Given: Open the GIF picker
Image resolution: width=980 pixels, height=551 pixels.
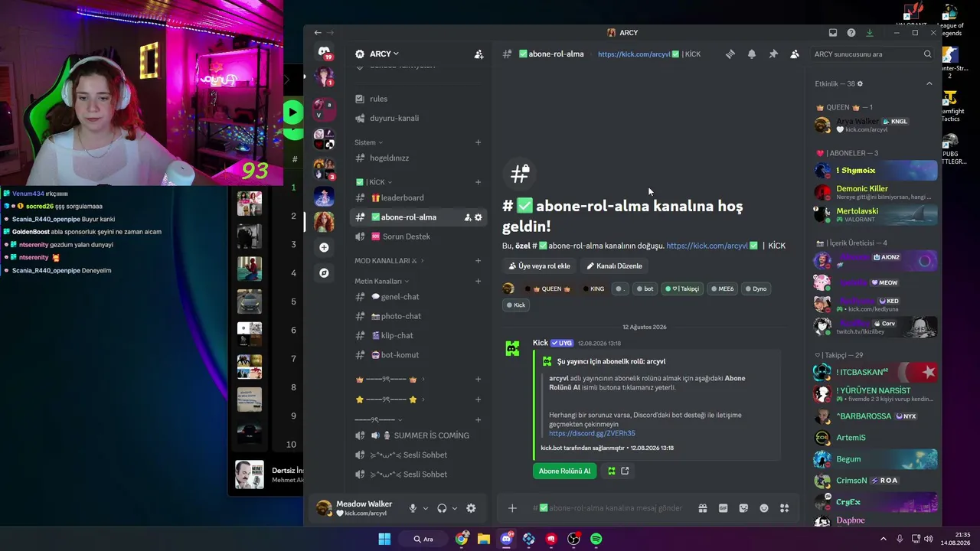Looking at the screenshot, I should coord(723,508).
